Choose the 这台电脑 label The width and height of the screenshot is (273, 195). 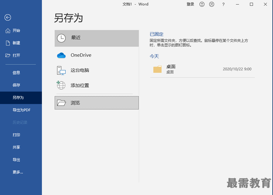pos(80,70)
